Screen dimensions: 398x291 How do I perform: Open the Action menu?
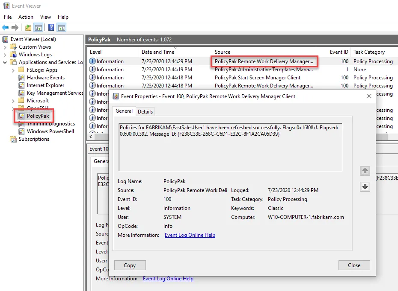coord(26,17)
